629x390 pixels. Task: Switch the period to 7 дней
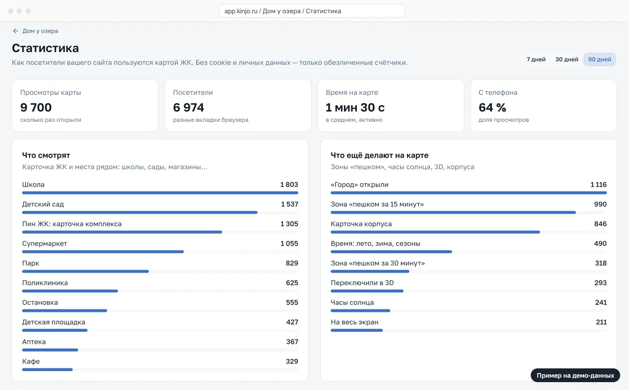point(536,59)
